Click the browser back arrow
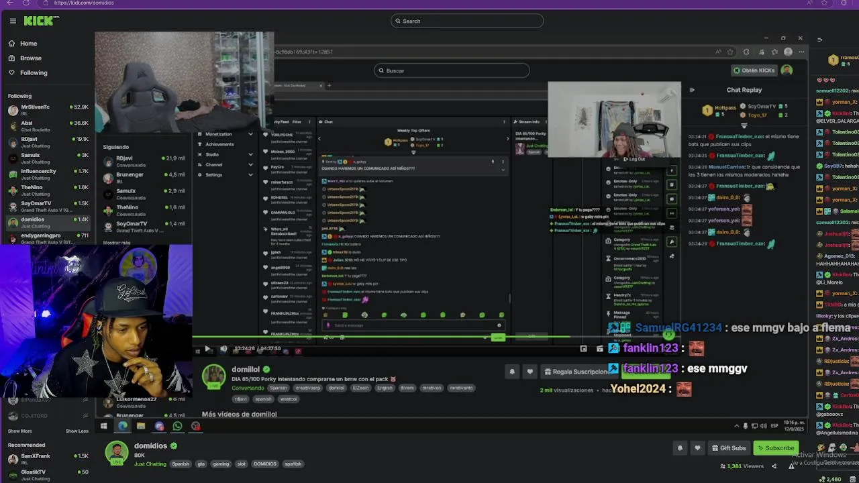 coord(9,3)
